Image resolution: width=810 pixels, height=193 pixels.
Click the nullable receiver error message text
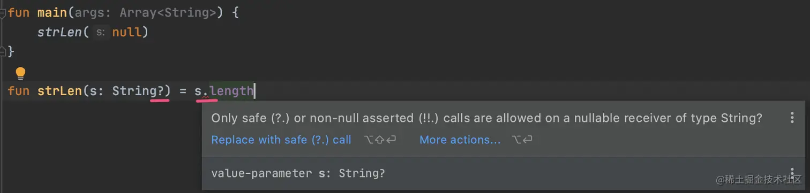486,118
